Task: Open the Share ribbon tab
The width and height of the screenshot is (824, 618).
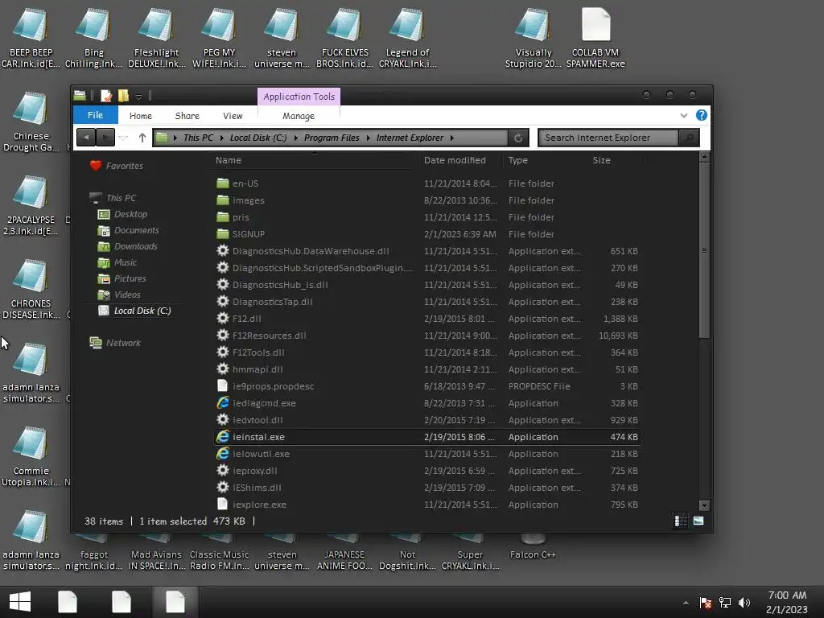Action: [187, 116]
